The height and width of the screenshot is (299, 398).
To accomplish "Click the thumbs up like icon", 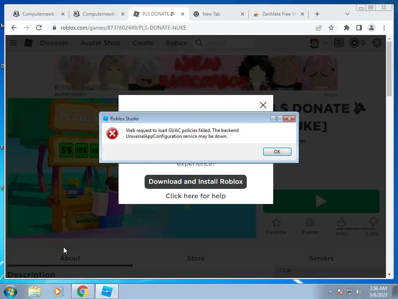I will pyautogui.click(x=341, y=222).
